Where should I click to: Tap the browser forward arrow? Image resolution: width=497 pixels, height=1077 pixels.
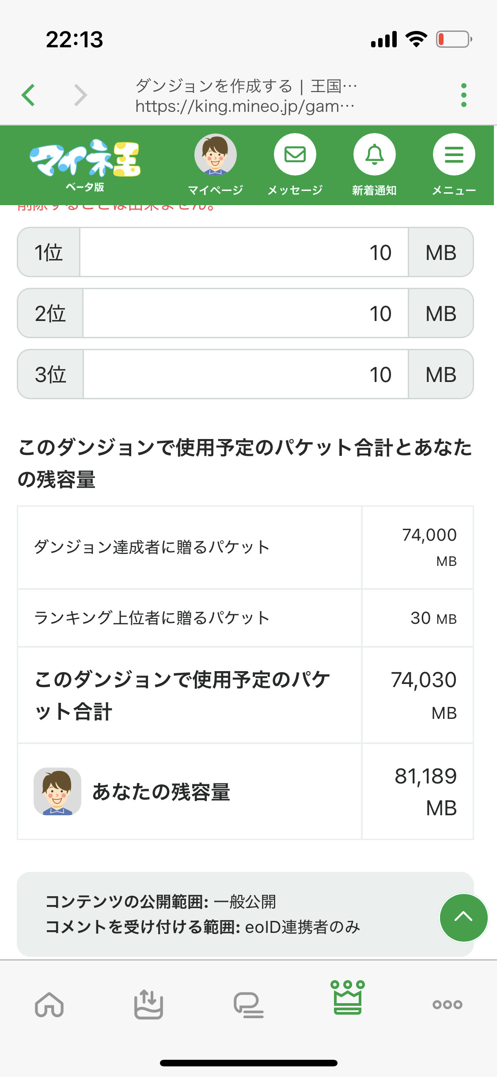80,95
